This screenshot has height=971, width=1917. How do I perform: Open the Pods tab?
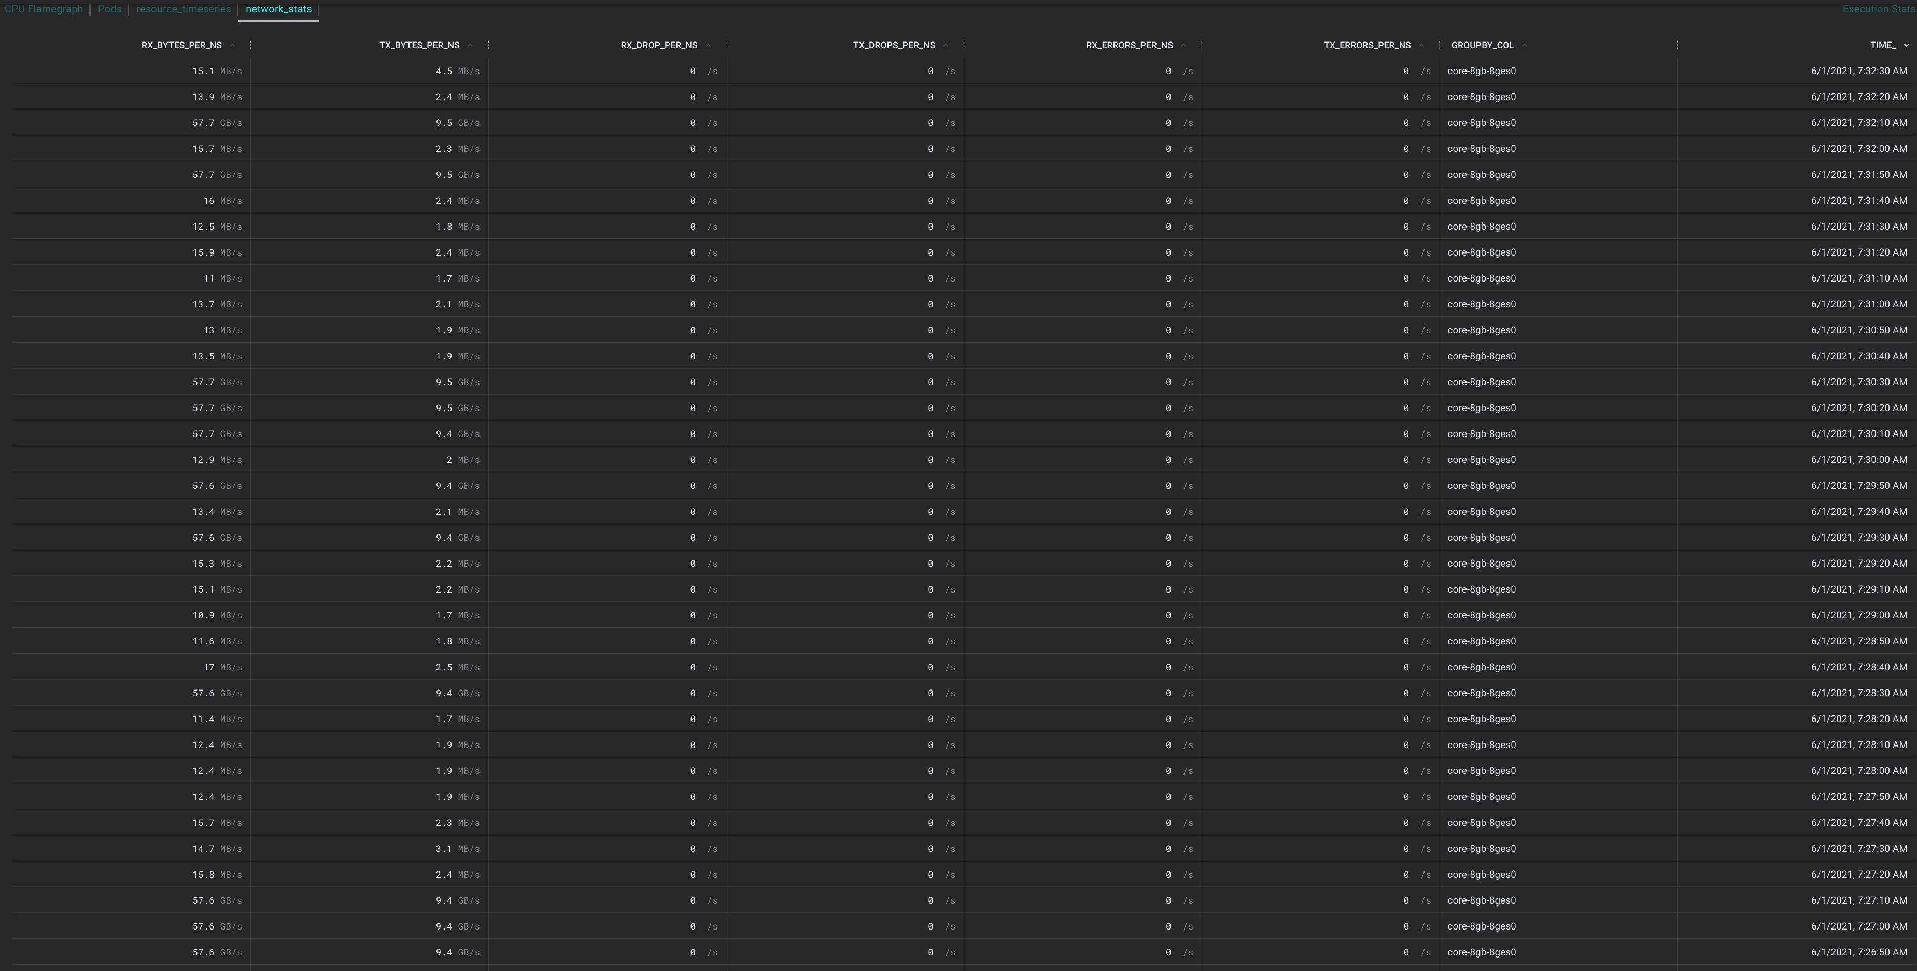point(109,10)
